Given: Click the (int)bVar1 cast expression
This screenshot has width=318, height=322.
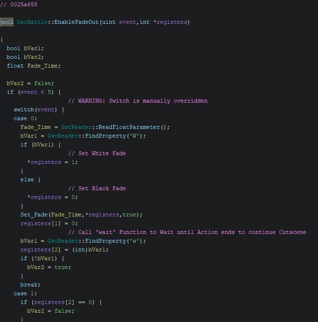Looking at the screenshot, I should coord(88,250).
